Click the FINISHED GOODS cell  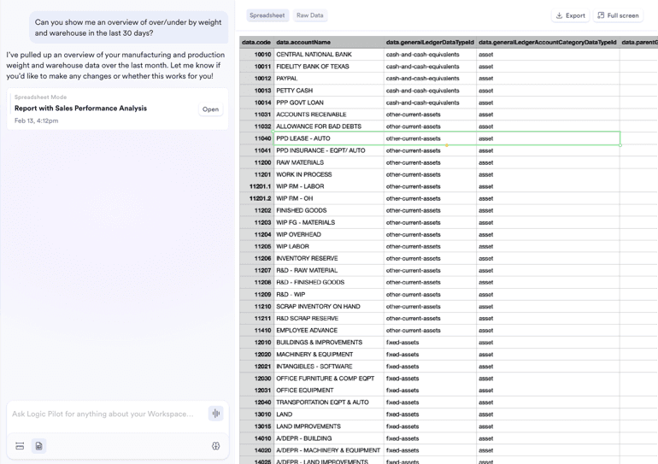tap(329, 210)
